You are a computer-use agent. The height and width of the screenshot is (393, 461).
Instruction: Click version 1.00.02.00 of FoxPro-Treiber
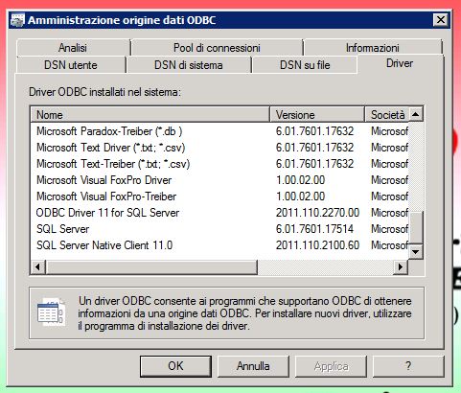[x=301, y=196]
